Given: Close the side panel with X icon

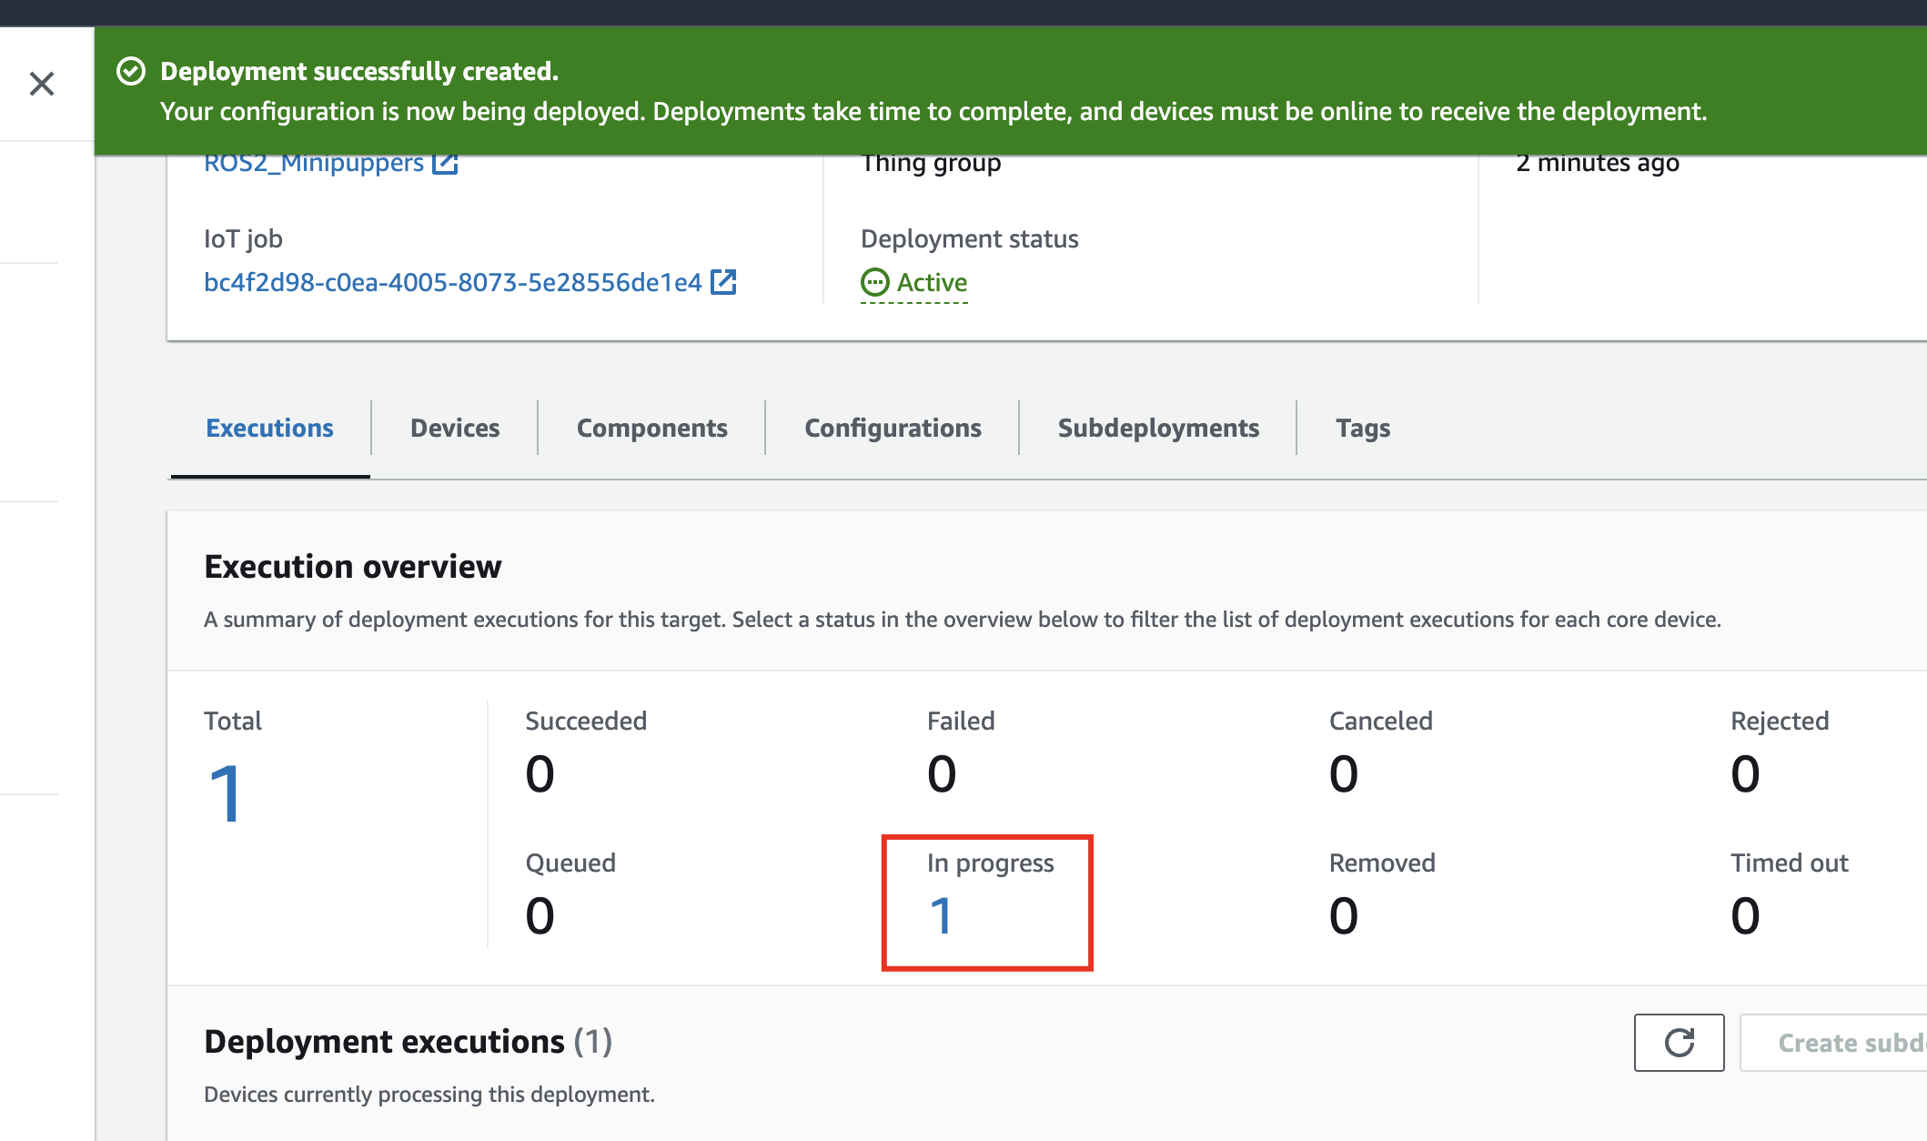Looking at the screenshot, I should (42, 84).
